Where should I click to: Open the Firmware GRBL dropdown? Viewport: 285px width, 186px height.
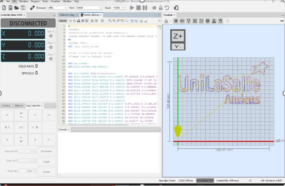[x=57, y=8]
